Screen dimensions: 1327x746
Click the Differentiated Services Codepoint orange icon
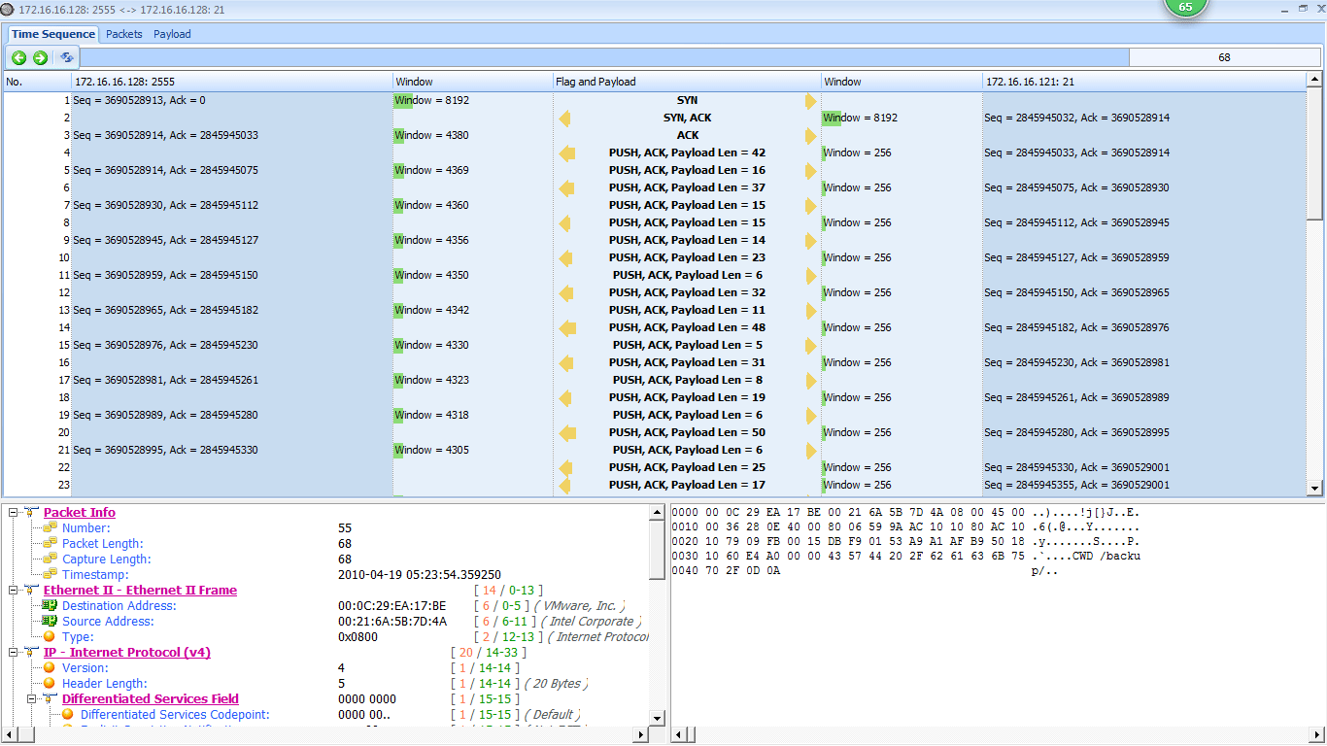pyautogui.click(x=68, y=714)
